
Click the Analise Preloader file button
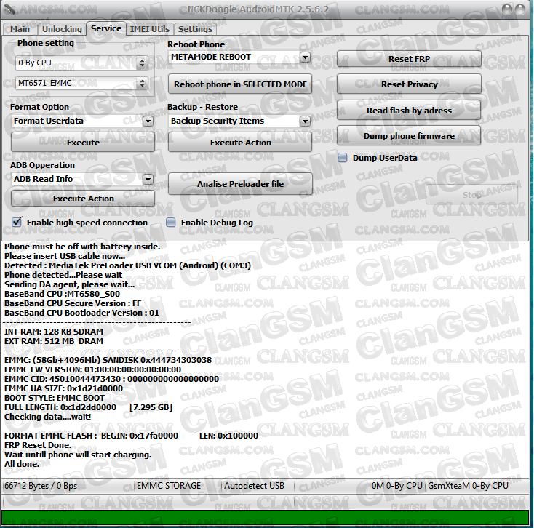pyautogui.click(x=240, y=184)
